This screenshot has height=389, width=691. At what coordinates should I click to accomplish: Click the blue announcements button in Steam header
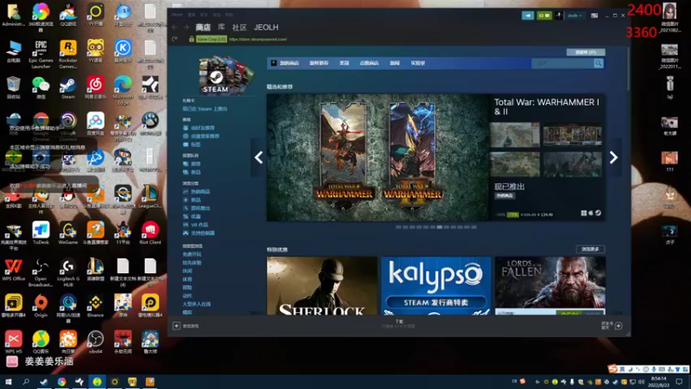(528, 16)
